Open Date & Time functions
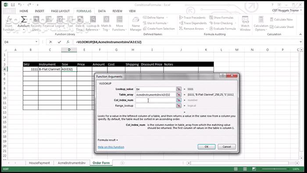The height and width of the screenshot is (173, 307). coord(80,24)
